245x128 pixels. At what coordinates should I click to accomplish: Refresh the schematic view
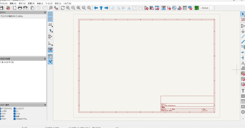tap(63, 8)
